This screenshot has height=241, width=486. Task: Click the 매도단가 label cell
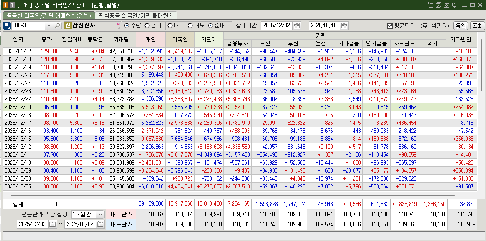coord(121,224)
